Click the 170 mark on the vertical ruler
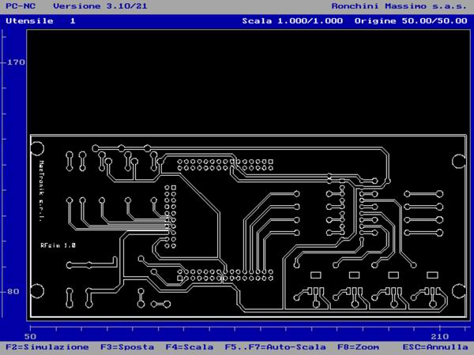Viewport: 474px width, 355px height. (x=15, y=62)
